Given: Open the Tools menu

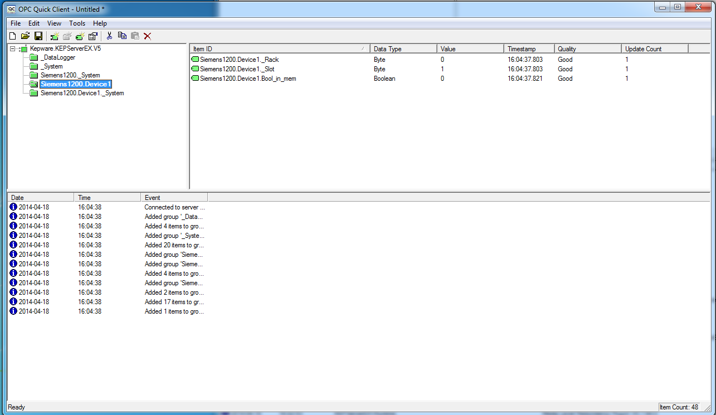Looking at the screenshot, I should tap(77, 23).
